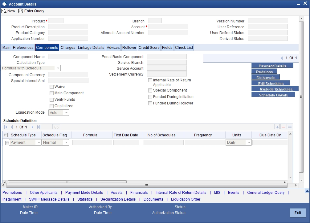The width and height of the screenshot is (310, 223).
Task: Tick the Waive checkbox
Action: click(51, 87)
